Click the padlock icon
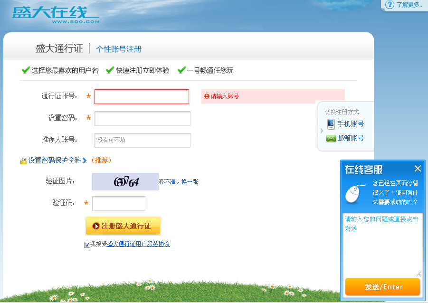Screen dimensions: 428x303 click(23, 161)
